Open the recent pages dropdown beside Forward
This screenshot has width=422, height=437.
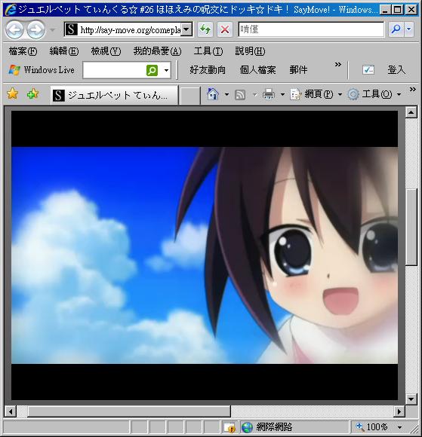tap(52, 29)
